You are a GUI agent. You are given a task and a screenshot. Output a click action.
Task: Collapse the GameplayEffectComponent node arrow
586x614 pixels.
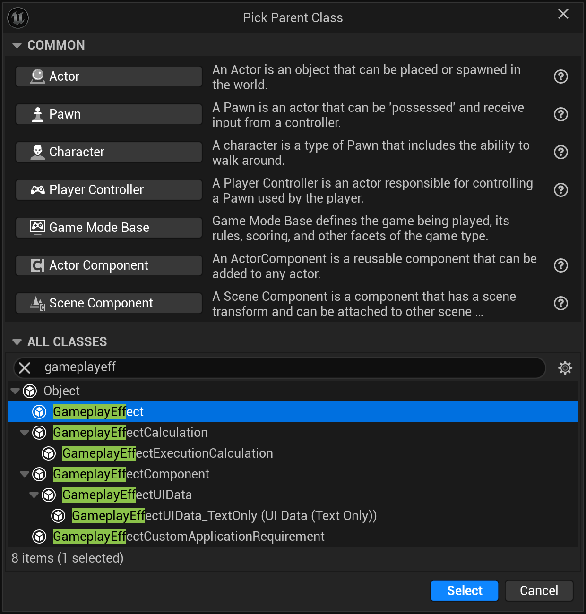click(25, 474)
